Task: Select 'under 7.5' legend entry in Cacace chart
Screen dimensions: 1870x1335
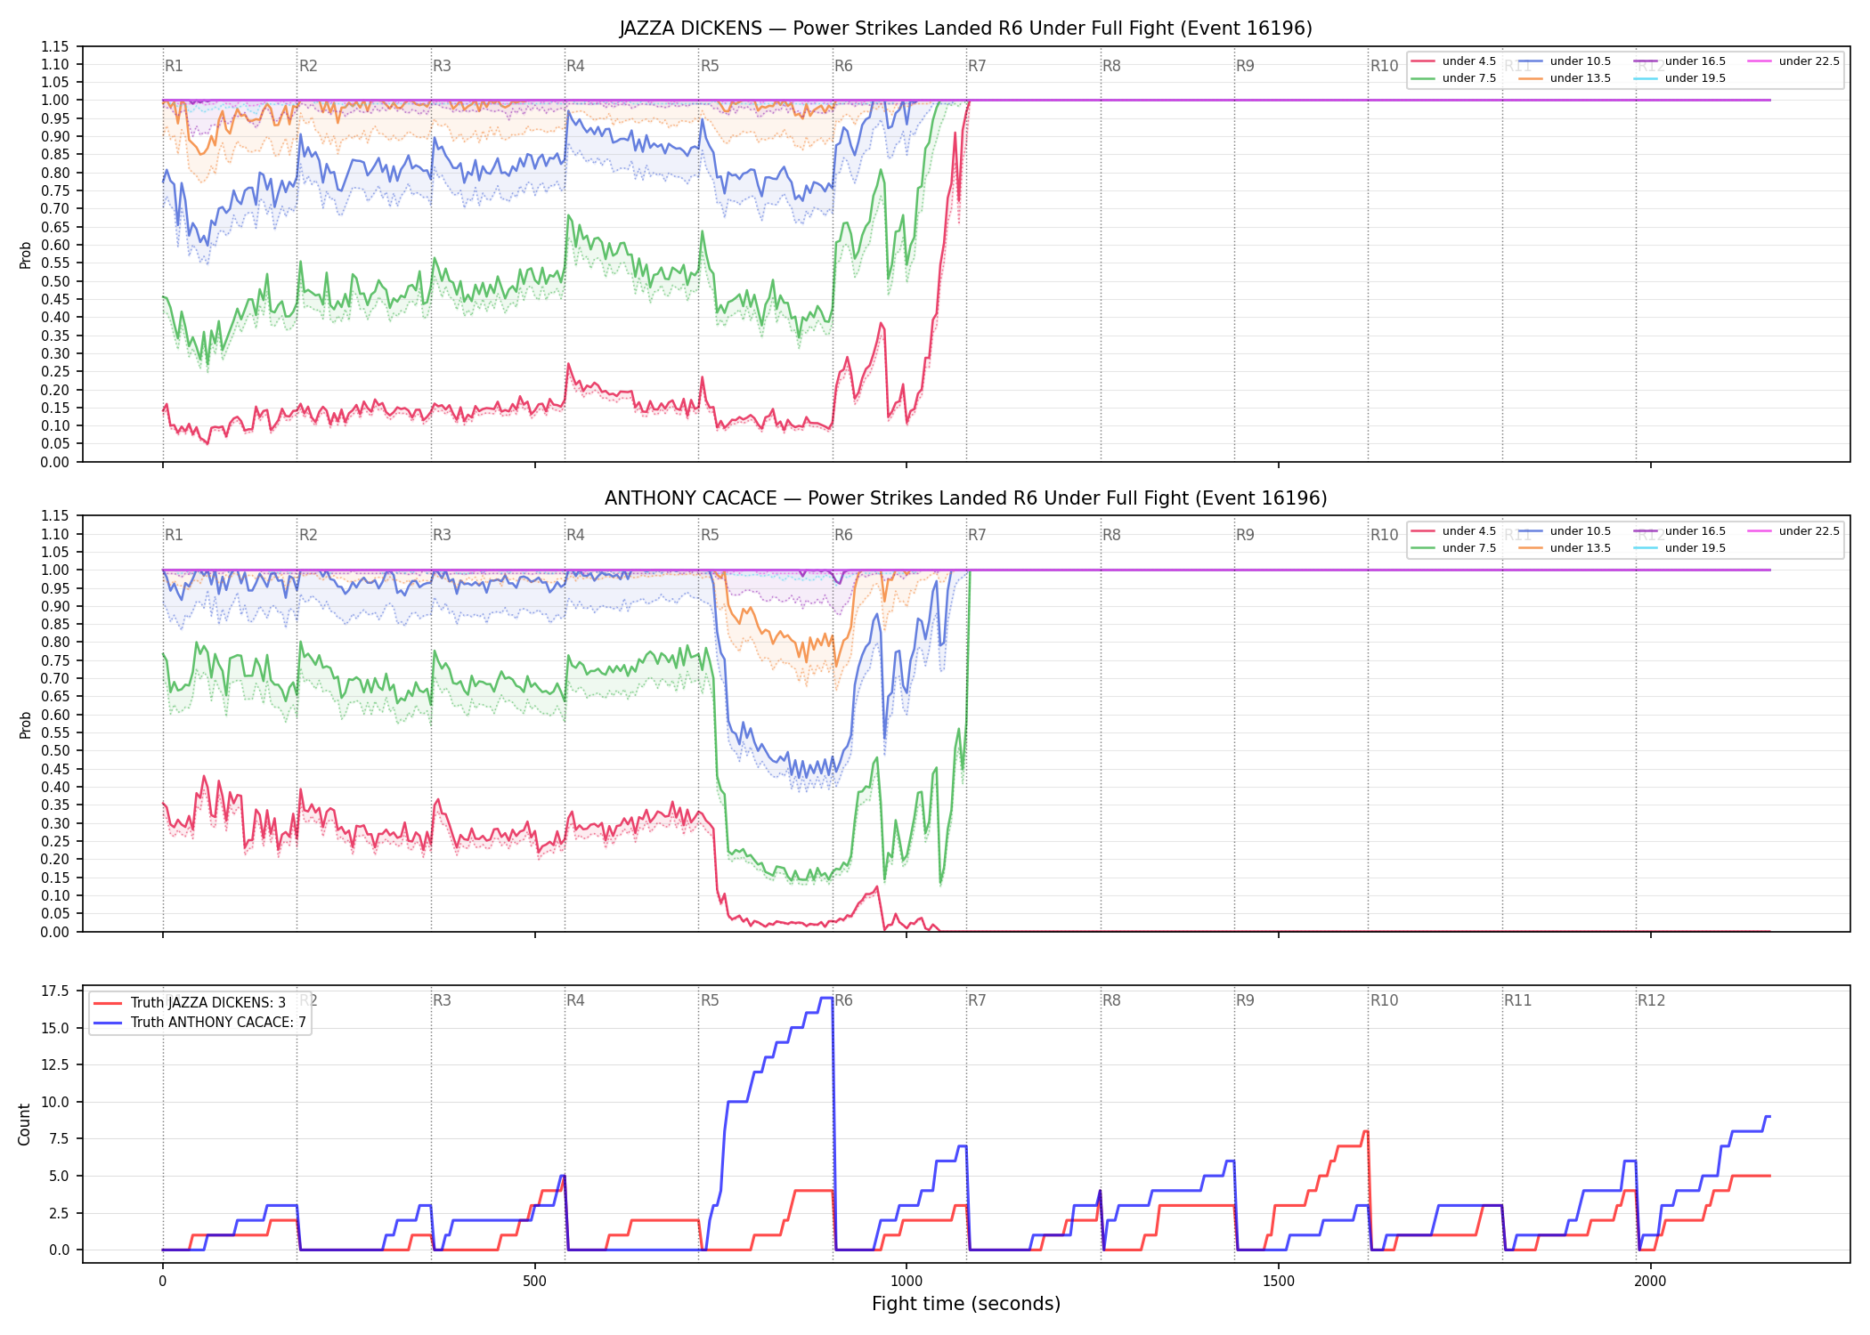Action: coord(1454,548)
